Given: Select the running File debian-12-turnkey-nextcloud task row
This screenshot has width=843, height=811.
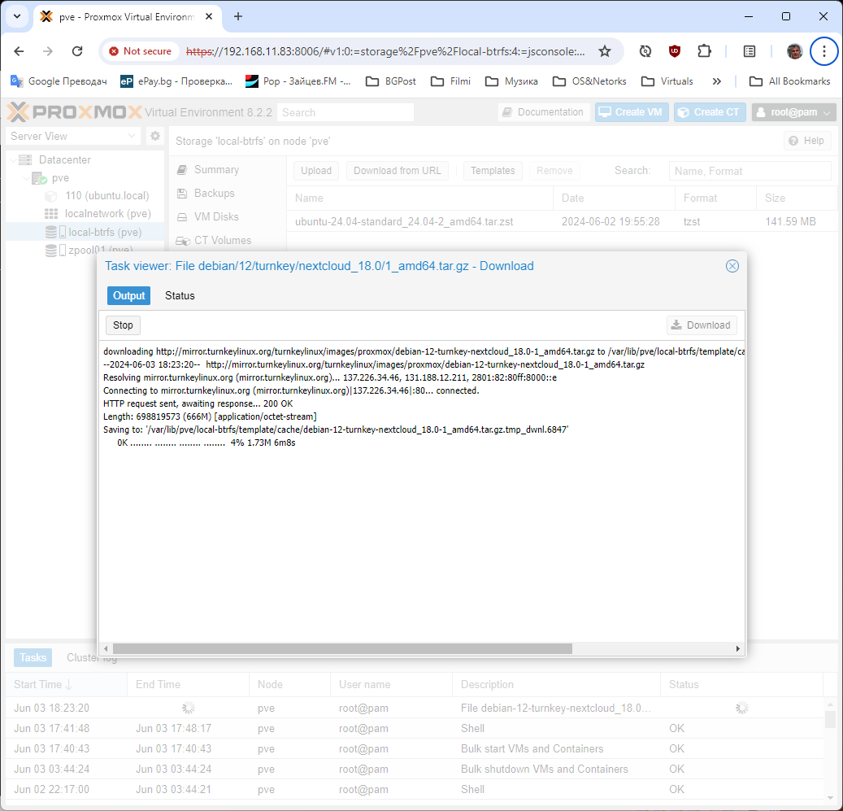Looking at the screenshot, I should click(x=415, y=709).
